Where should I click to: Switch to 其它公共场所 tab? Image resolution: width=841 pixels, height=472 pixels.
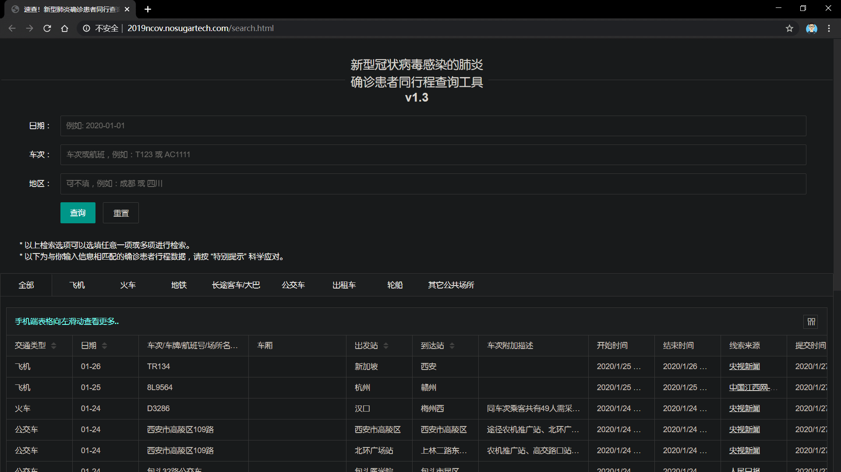(451, 285)
